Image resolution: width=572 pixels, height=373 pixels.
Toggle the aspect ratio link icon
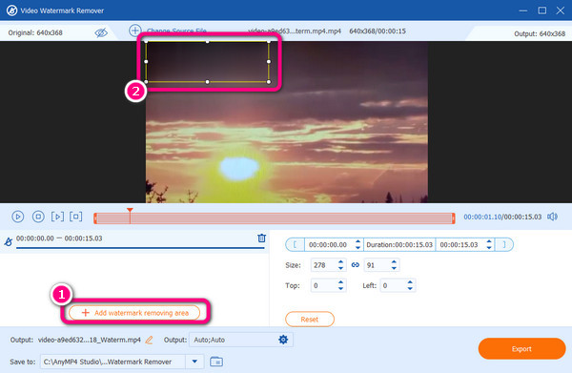[x=355, y=265]
